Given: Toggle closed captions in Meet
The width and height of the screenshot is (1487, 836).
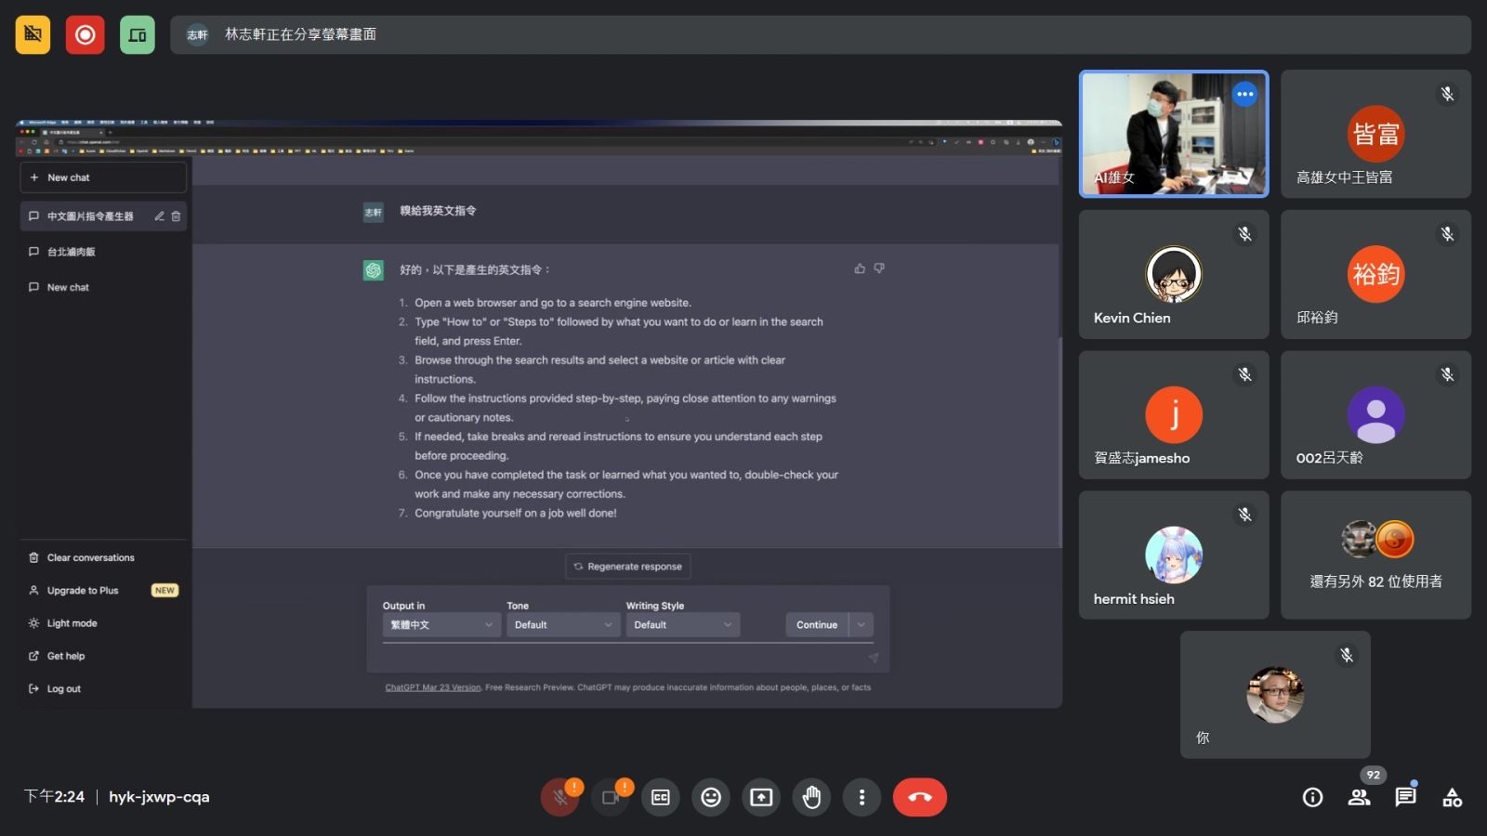Looking at the screenshot, I should [661, 797].
